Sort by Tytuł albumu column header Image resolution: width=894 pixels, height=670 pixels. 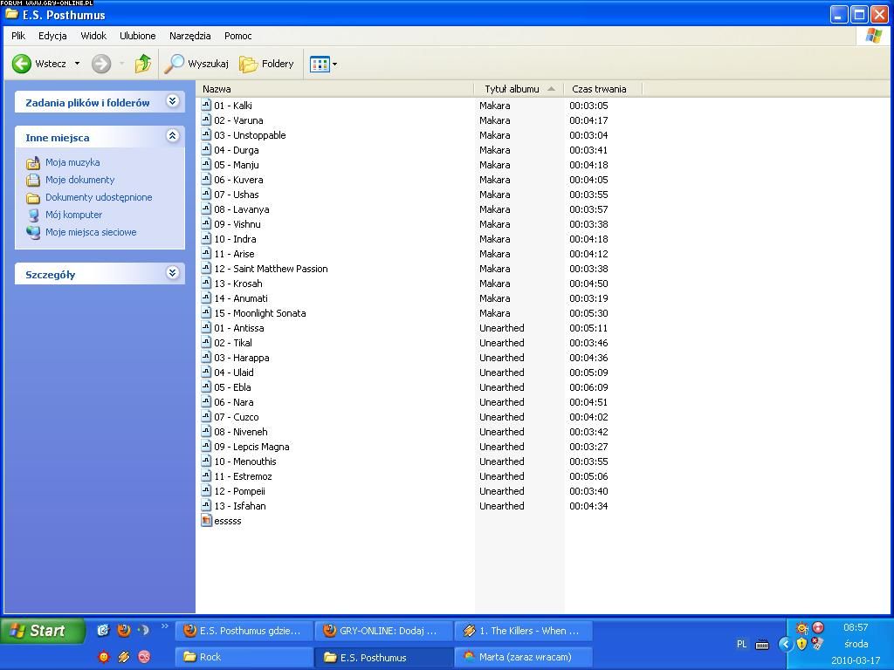pyautogui.click(x=519, y=89)
